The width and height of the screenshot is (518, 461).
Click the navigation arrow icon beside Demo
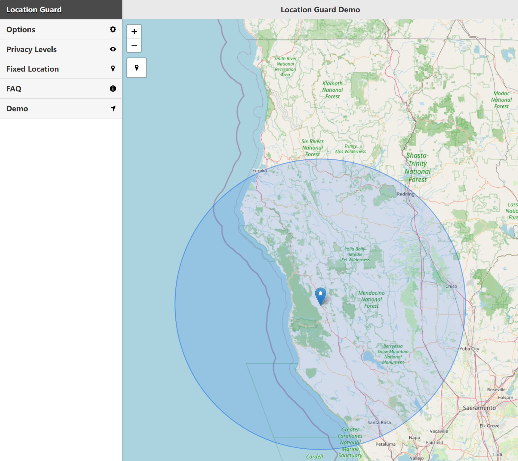coord(113,108)
